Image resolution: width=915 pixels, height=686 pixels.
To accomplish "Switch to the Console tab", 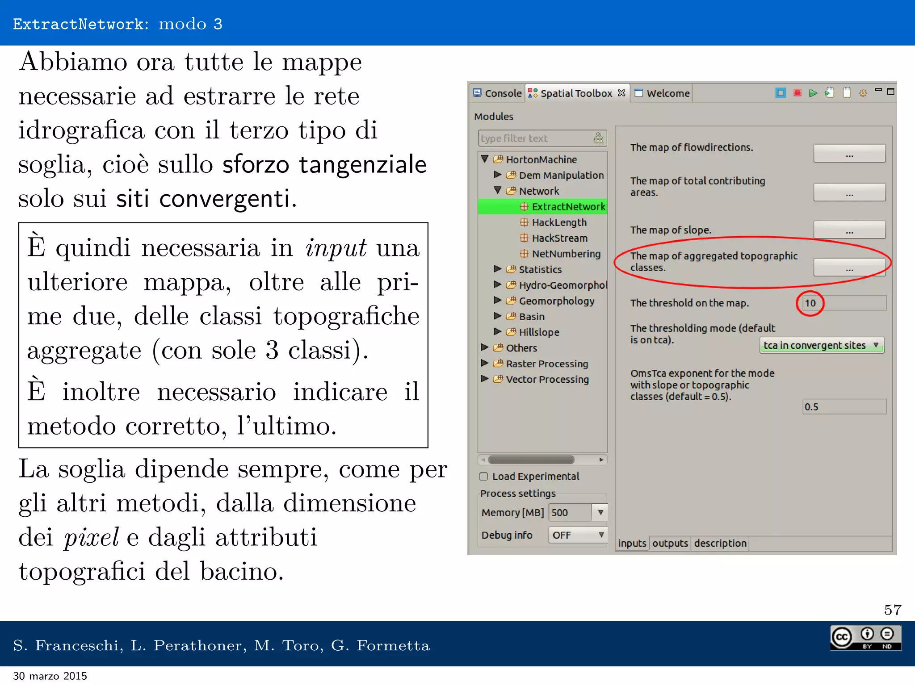I will tap(497, 93).
